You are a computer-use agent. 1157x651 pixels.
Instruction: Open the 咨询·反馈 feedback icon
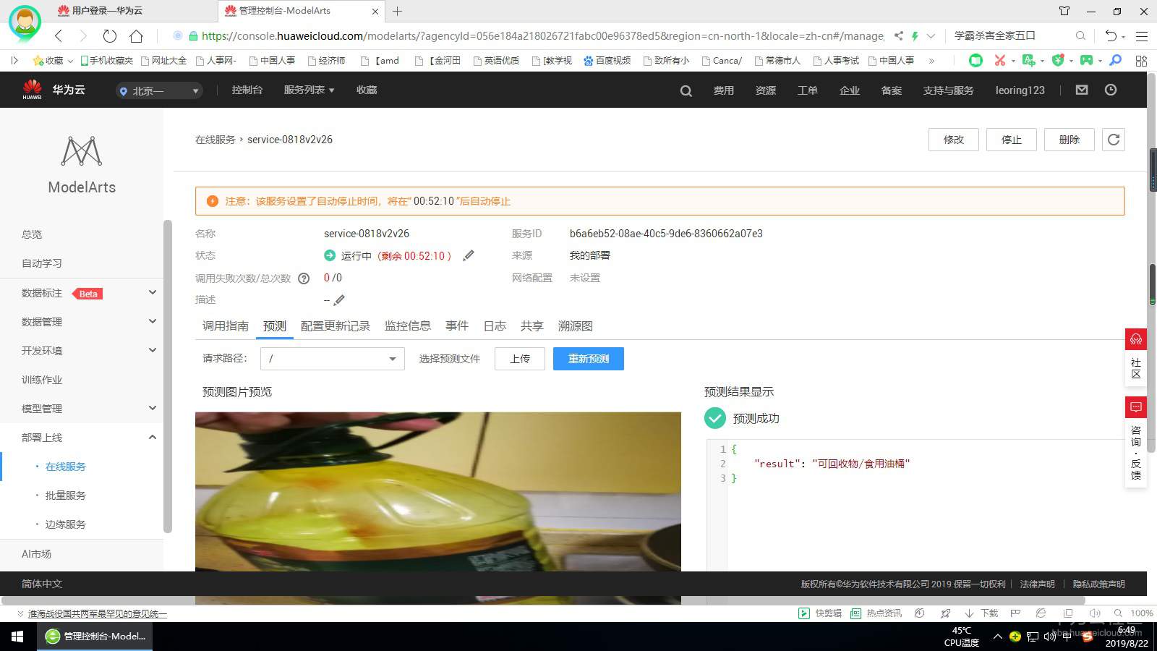pos(1135,407)
